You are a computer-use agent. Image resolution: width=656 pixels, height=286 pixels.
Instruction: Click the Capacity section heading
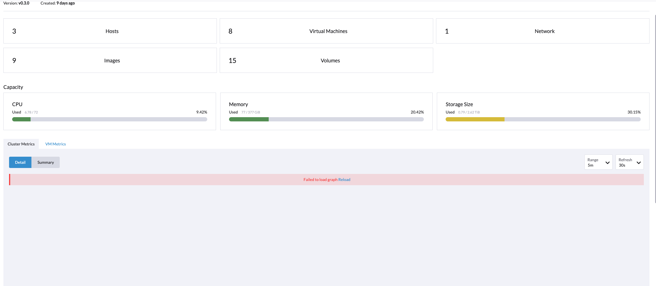coord(13,87)
